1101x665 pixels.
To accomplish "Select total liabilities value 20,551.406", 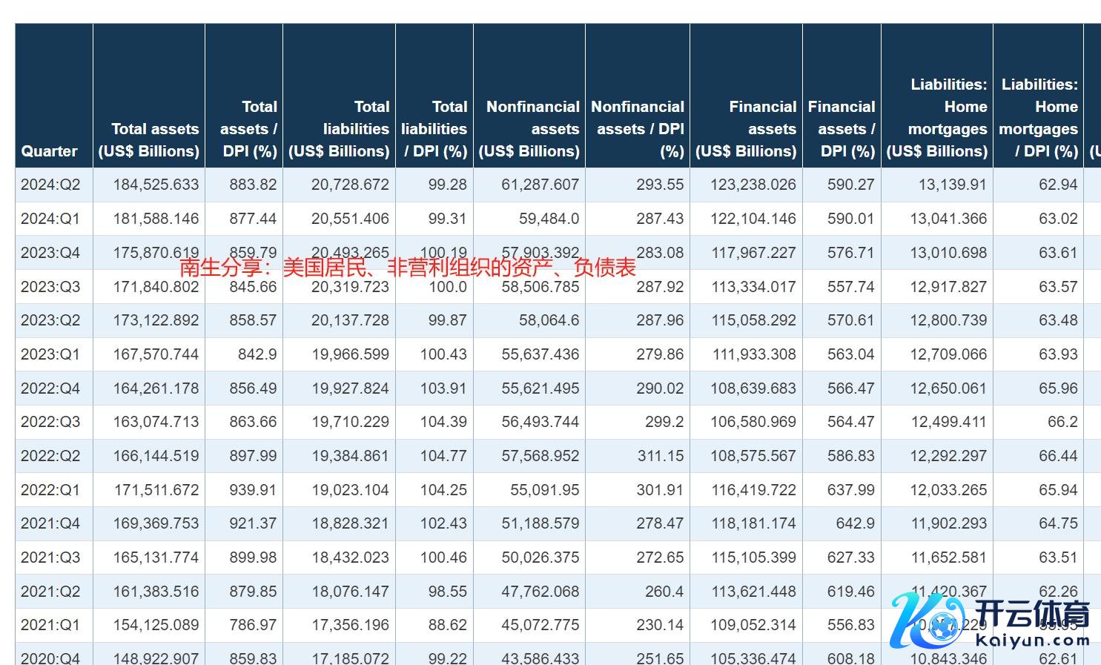I will pyautogui.click(x=350, y=219).
